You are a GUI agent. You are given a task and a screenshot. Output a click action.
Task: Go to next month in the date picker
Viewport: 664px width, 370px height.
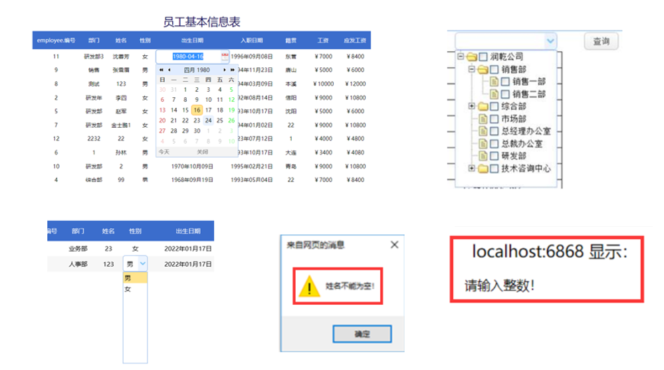(x=225, y=70)
